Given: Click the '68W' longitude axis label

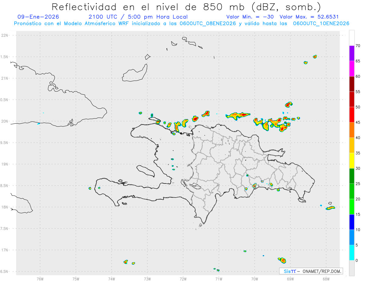Looking at the screenshot, I should pyautogui.click(x=326, y=279).
